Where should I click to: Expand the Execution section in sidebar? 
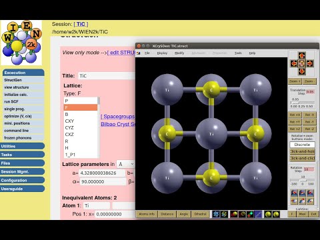(x=23, y=73)
